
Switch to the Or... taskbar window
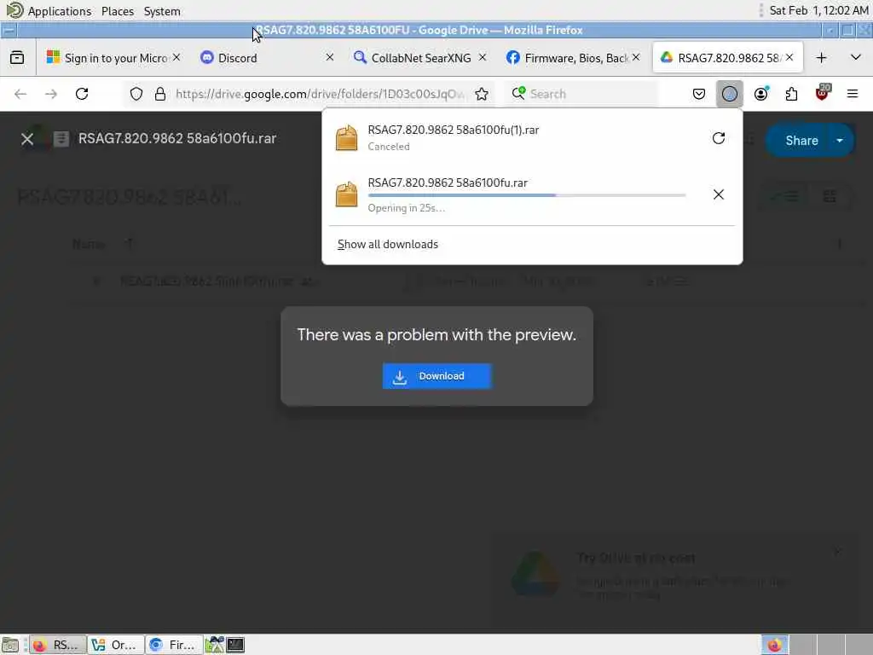(x=116, y=645)
